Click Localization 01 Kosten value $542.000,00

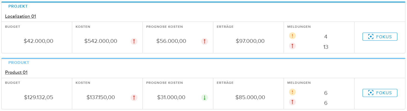coord(101,41)
